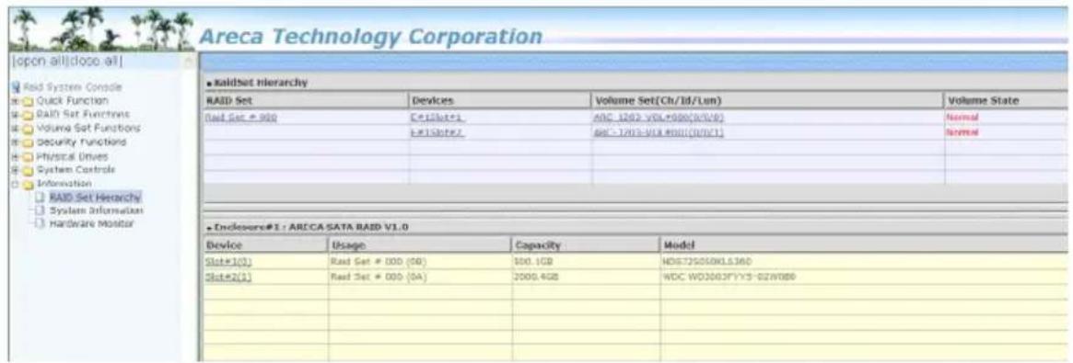The width and height of the screenshot is (1073, 363).
Task: Collapse the RaidSet Hierarchy section arrow
Action: point(209,84)
